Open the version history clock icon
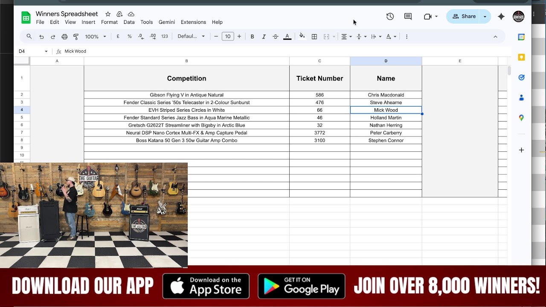 (390, 17)
